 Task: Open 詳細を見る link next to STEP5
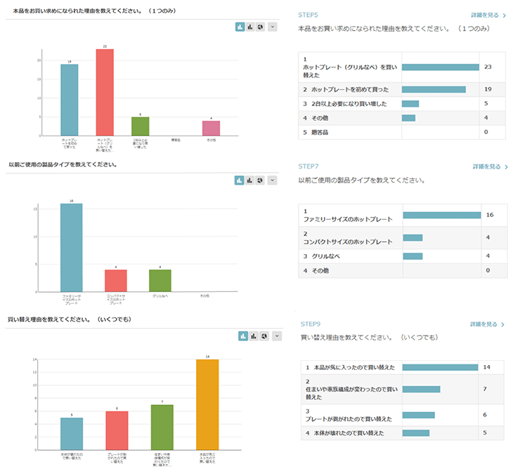[489, 14]
